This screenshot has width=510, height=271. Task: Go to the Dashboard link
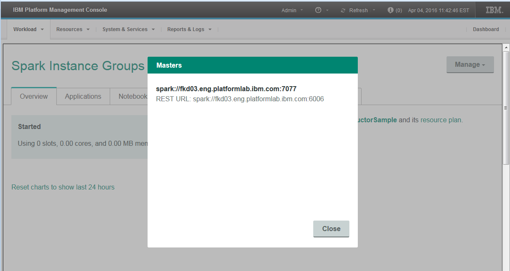(486, 29)
